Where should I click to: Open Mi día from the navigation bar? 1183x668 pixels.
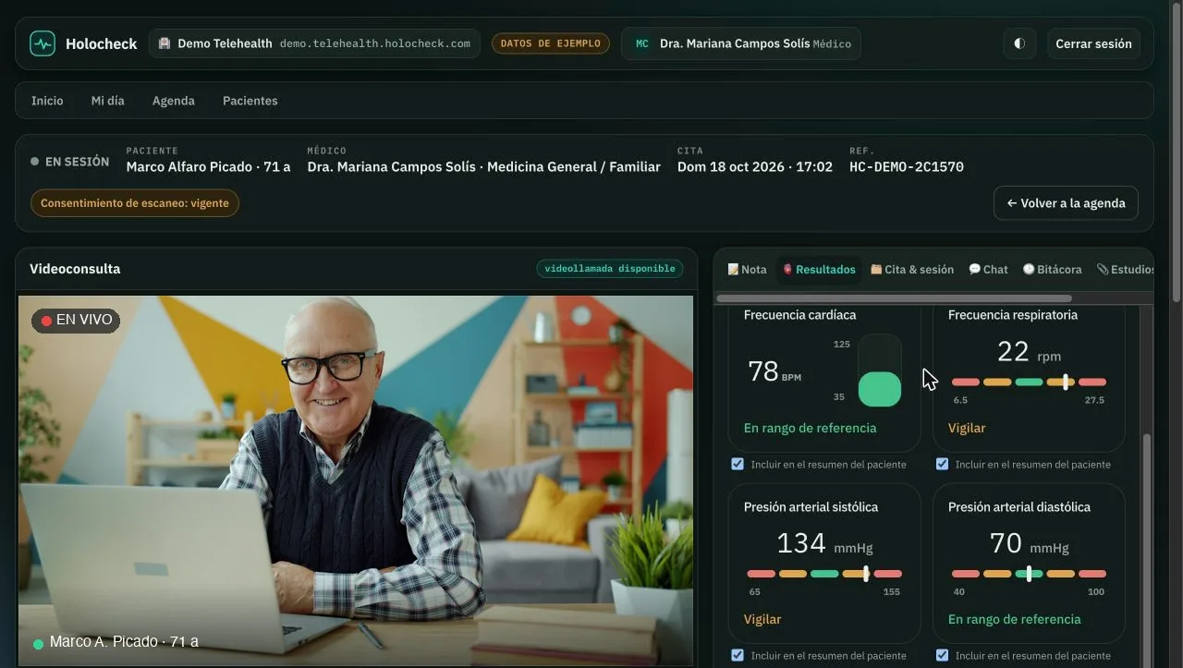pyautogui.click(x=107, y=101)
